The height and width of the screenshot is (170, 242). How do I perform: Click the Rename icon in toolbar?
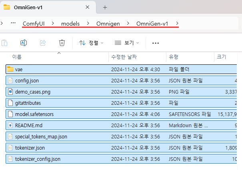(24, 43)
